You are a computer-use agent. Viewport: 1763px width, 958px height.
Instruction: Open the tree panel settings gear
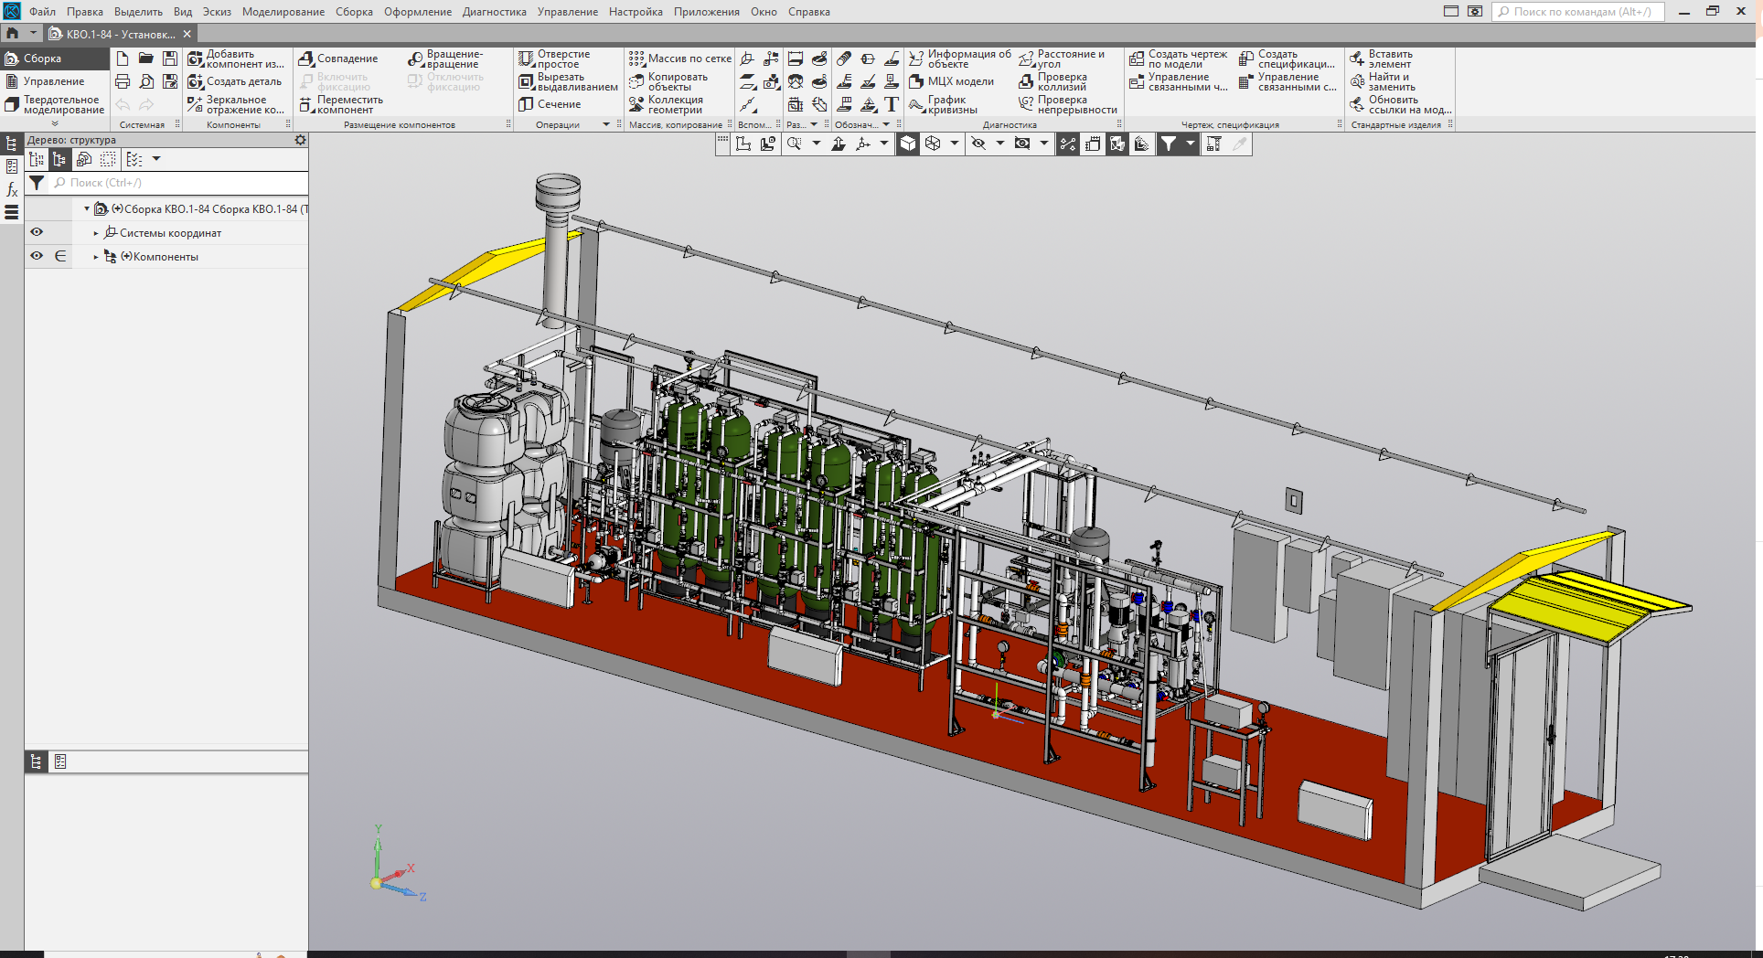pyautogui.click(x=300, y=140)
